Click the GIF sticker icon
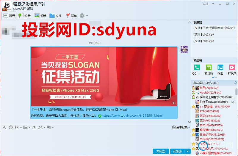 [17, 128]
